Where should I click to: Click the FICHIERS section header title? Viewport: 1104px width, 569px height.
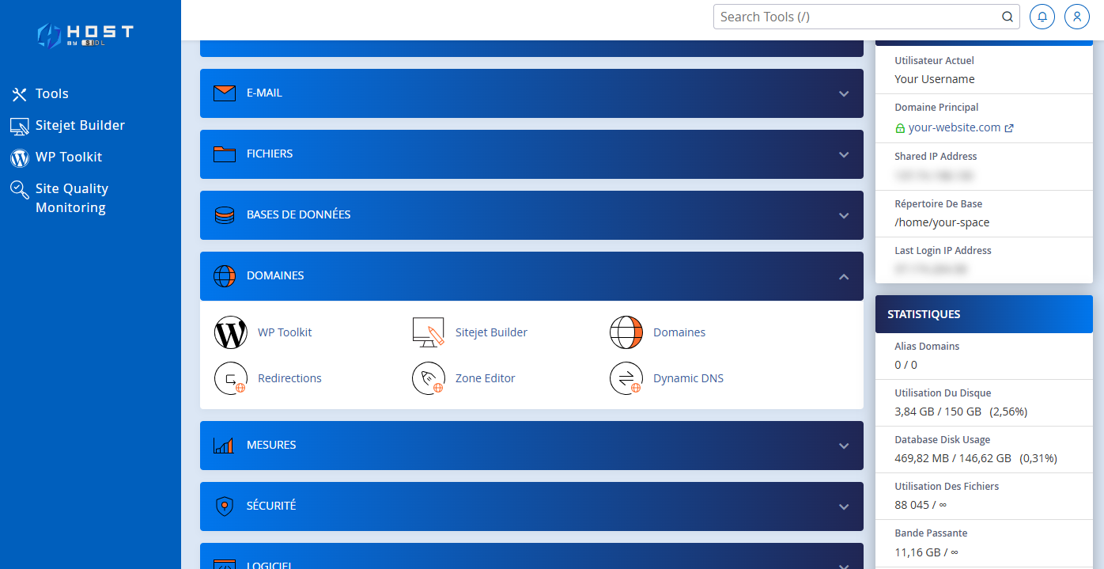pyautogui.click(x=270, y=154)
